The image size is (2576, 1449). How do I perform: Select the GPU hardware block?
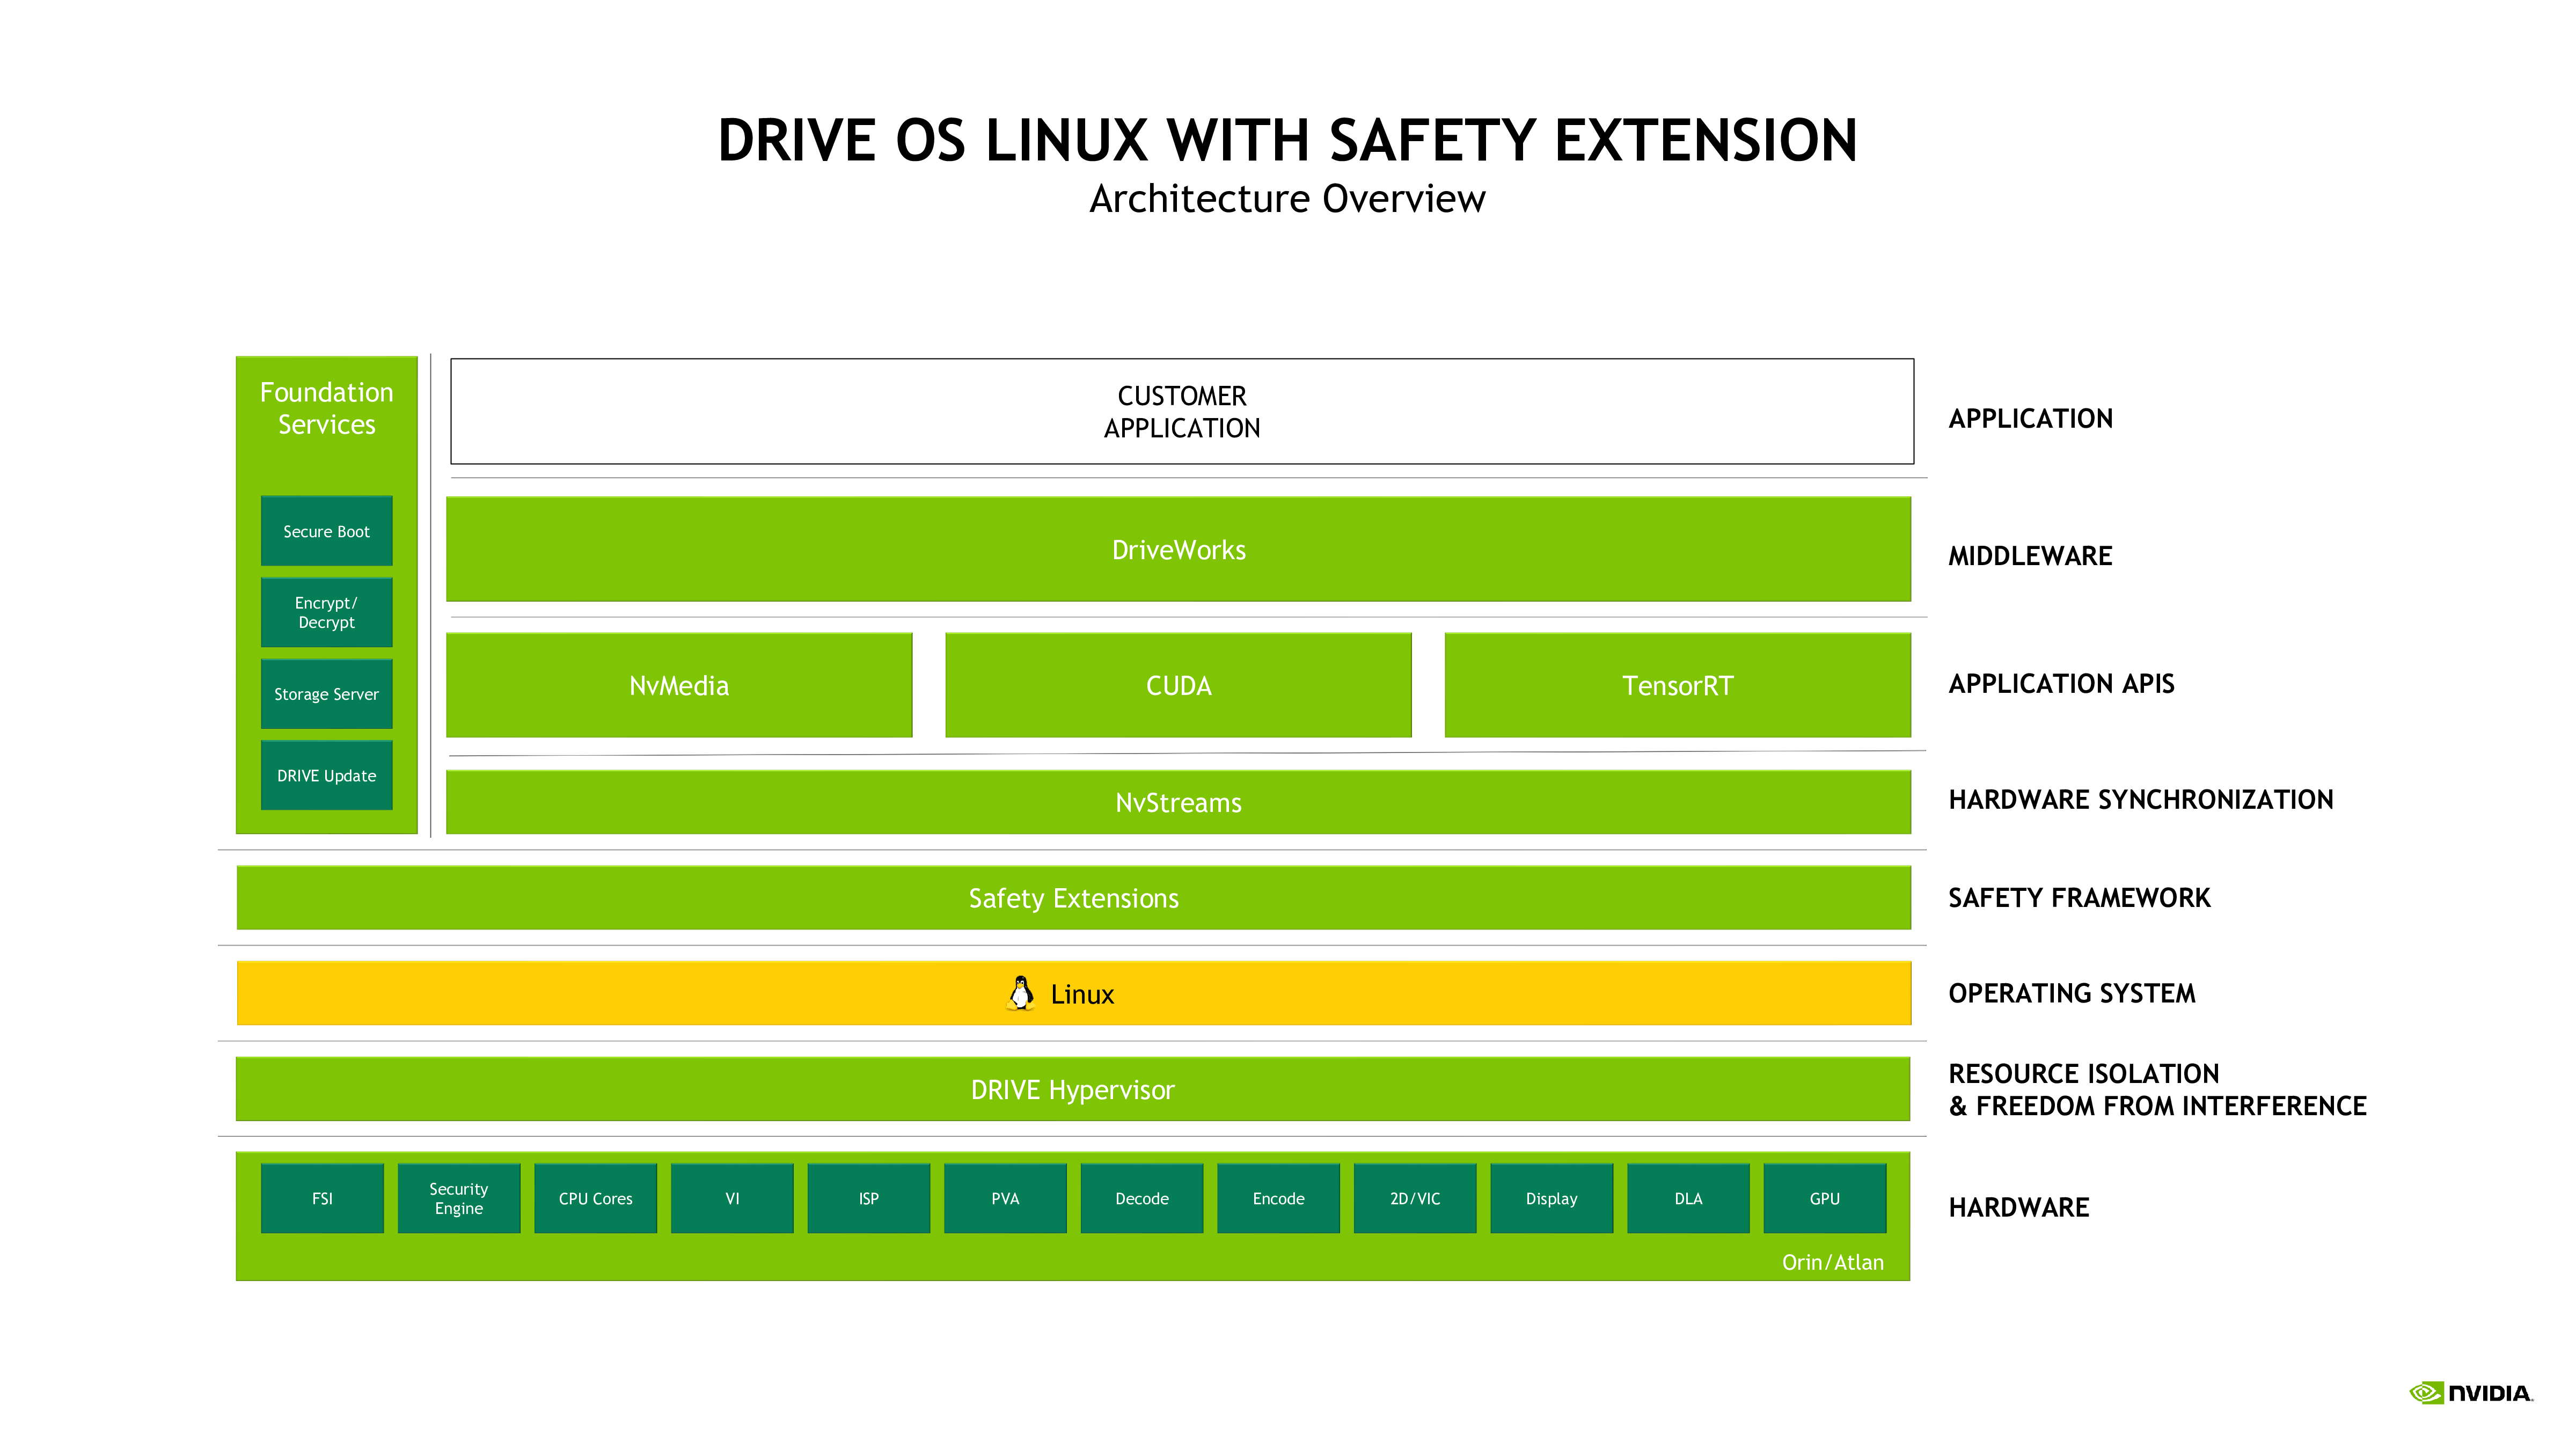click(1825, 1198)
